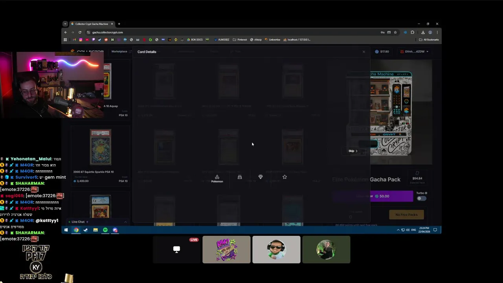Open a new Chrome tab
This screenshot has width=503, height=283.
point(119,24)
